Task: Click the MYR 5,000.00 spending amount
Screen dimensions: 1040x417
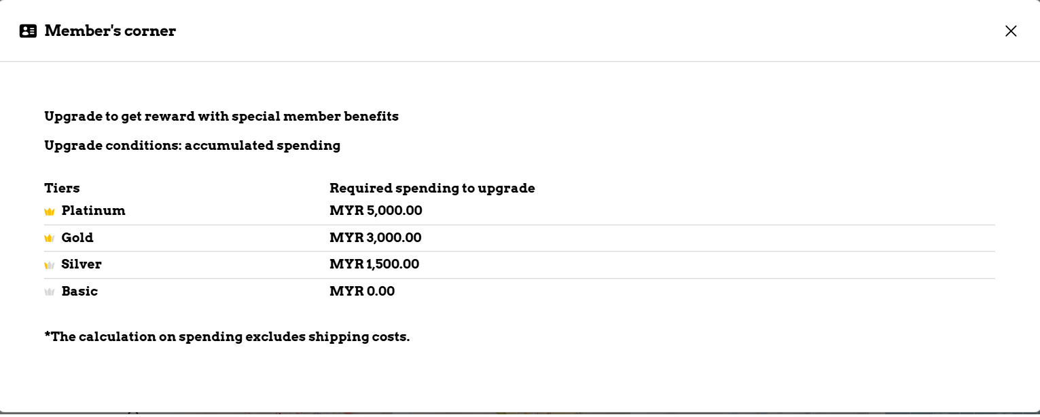Action: tap(376, 211)
